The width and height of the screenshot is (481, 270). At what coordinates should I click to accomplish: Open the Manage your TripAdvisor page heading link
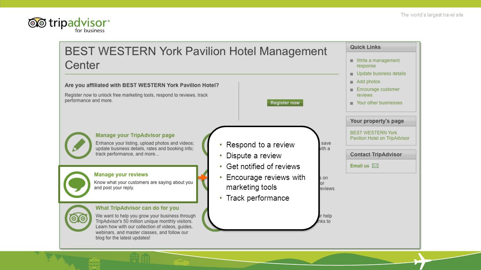pos(135,135)
